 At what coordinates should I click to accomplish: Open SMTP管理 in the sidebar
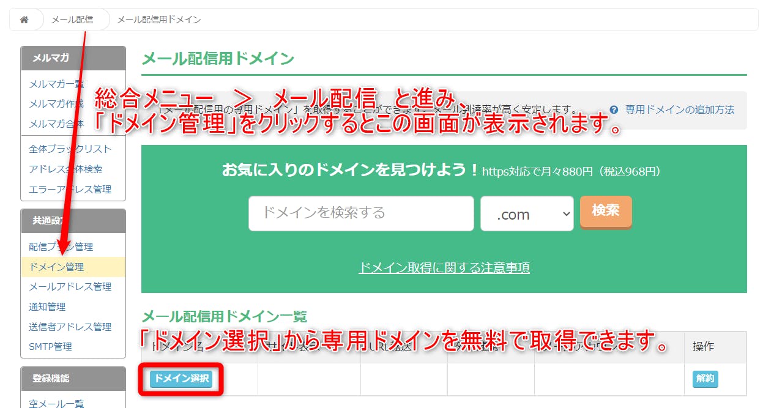pyautogui.click(x=50, y=347)
